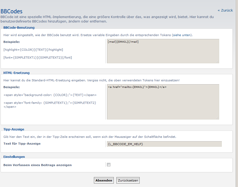Focus the BBCode usage text area with [mail]

163,51
